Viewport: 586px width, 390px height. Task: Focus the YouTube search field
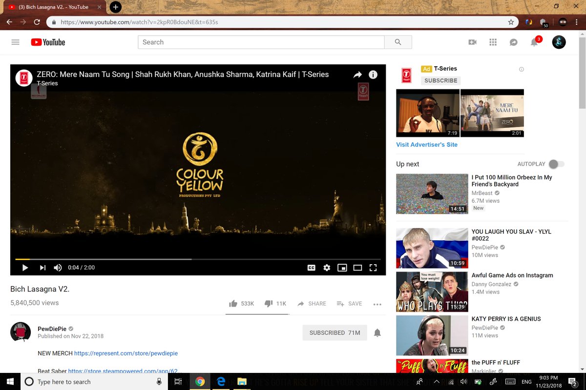point(261,42)
